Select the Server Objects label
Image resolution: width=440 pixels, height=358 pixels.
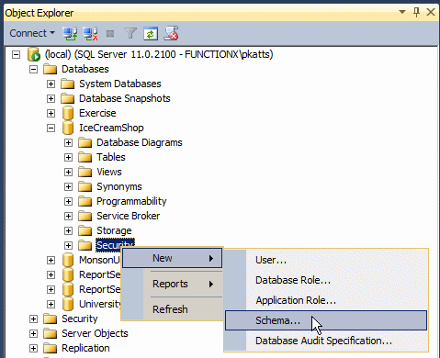[95, 333]
